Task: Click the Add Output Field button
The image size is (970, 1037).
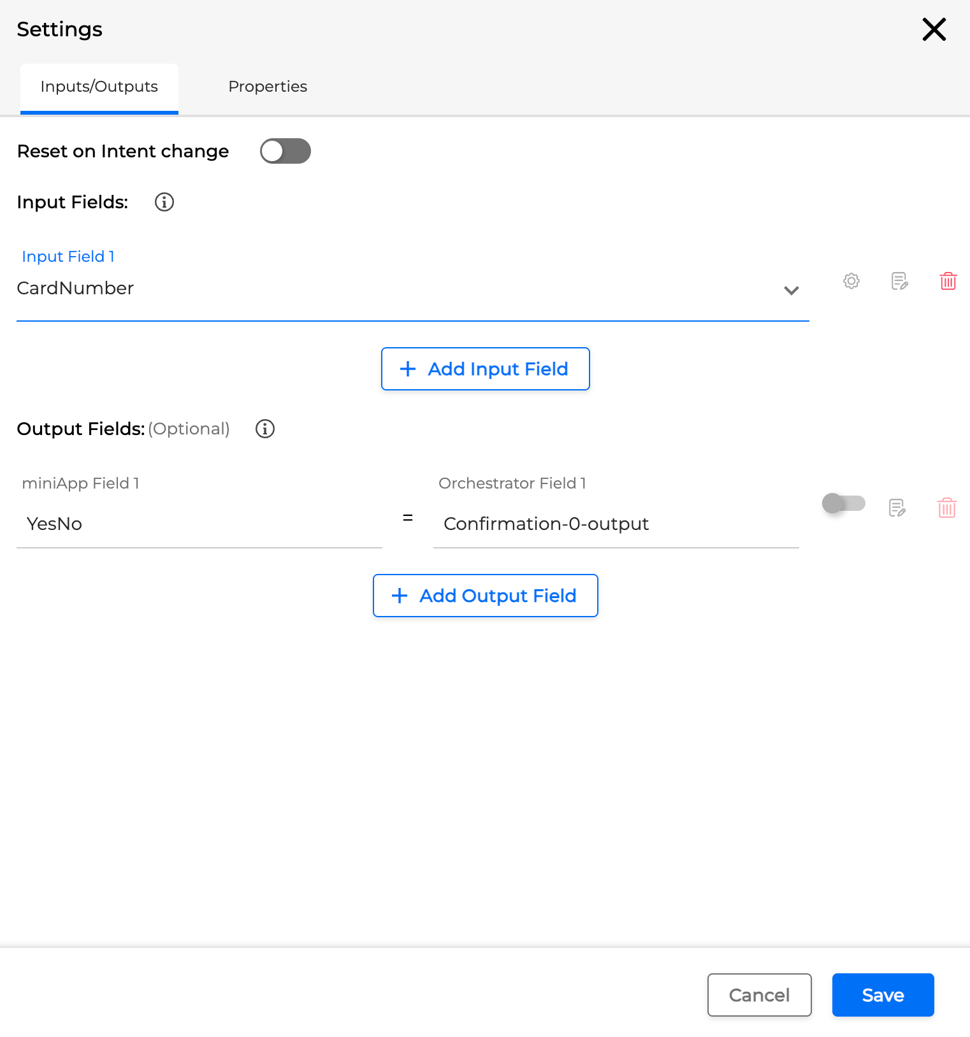Action: pos(486,596)
